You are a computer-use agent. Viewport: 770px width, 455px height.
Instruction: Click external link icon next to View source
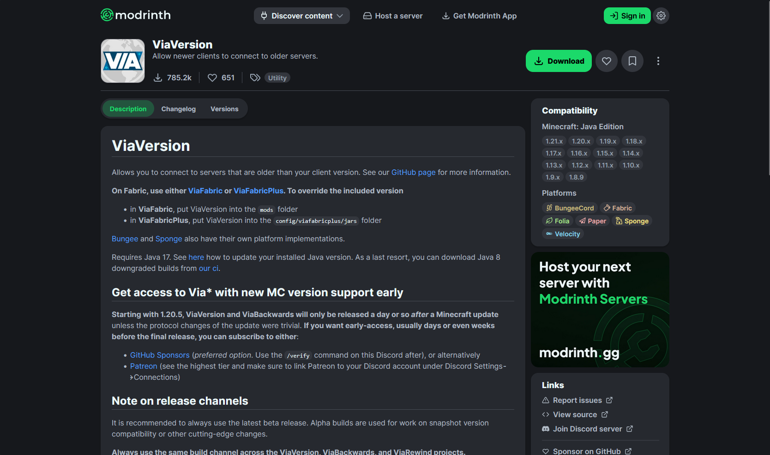pyautogui.click(x=605, y=414)
